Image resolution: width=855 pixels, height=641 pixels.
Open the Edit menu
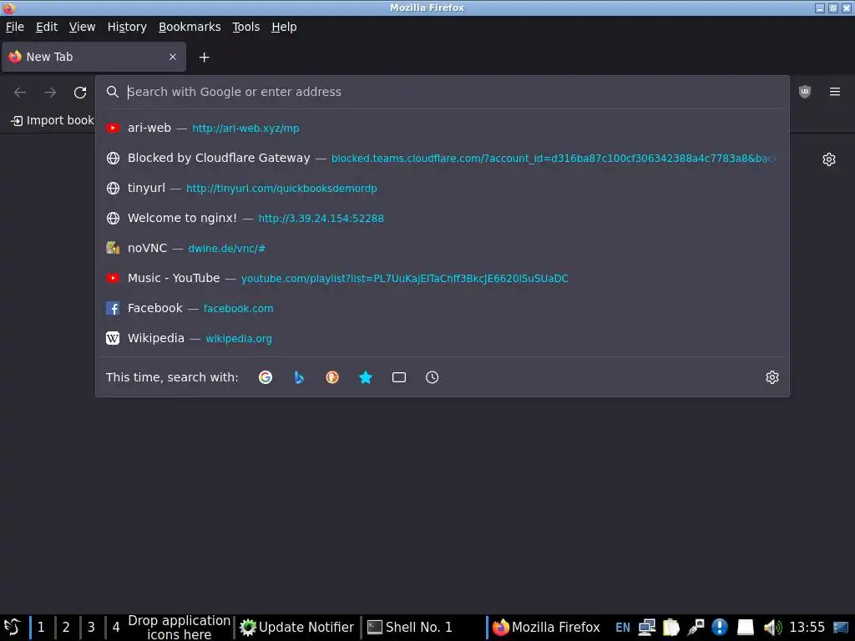[x=47, y=27]
